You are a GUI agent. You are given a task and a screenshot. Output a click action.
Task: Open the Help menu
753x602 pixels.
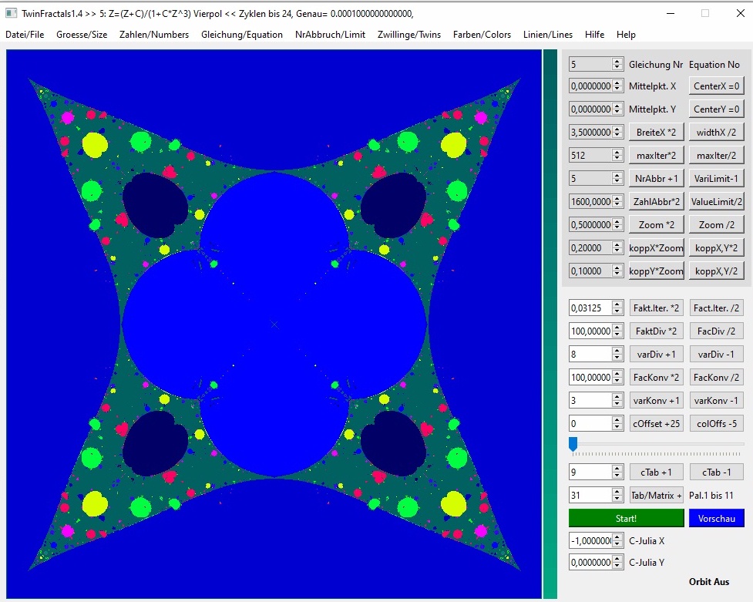click(627, 35)
